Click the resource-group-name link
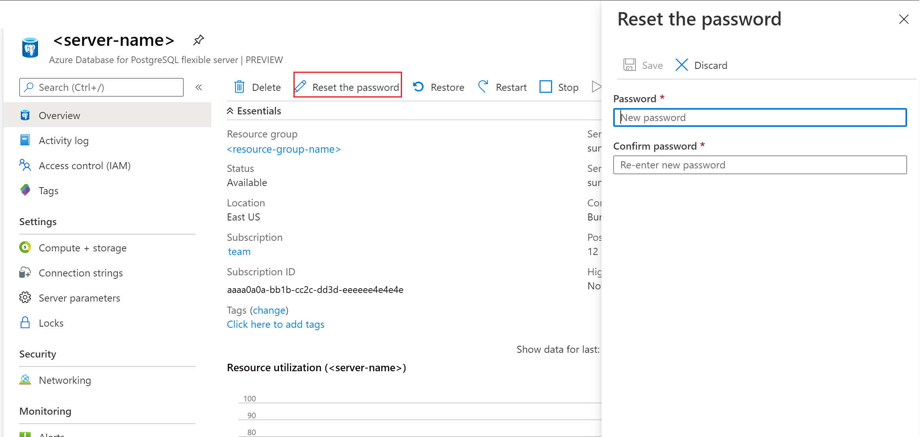The height and width of the screenshot is (437, 920). click(x=284, y=149)
